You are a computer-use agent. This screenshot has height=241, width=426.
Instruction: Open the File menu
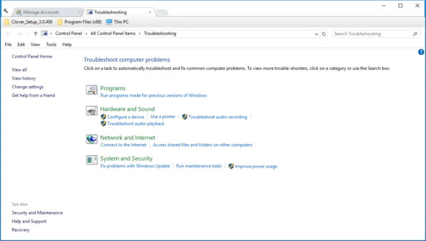(8, 45)
